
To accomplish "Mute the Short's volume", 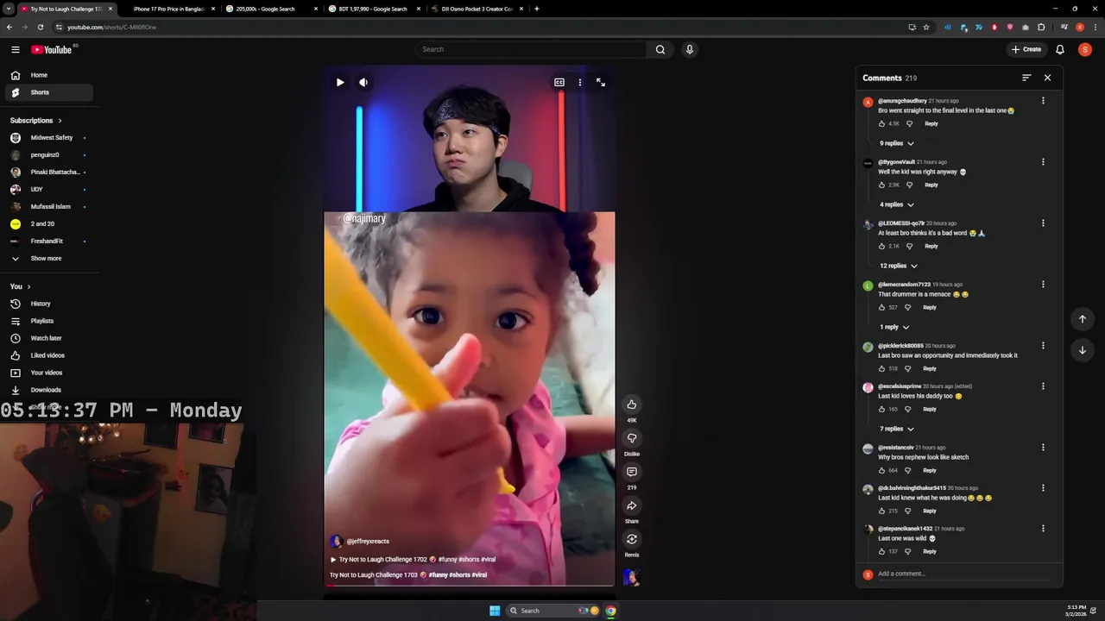I will 363,83.
